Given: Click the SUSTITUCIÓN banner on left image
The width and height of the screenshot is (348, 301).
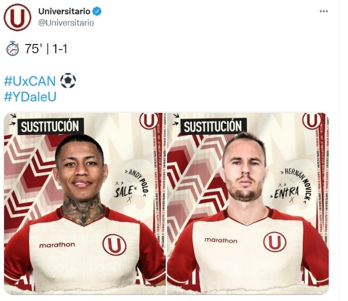Looking at the screenshot, I should (x=50, y=126).
